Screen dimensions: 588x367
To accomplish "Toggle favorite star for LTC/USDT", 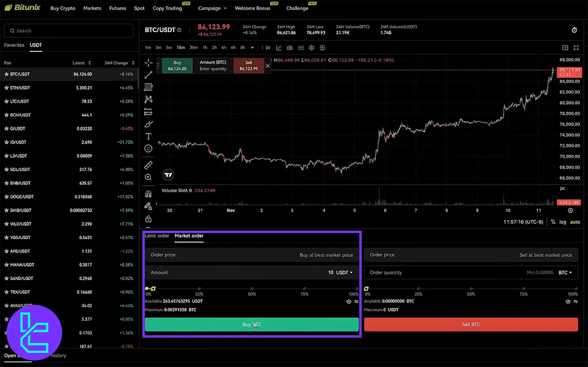I will [x=6, y=101].
